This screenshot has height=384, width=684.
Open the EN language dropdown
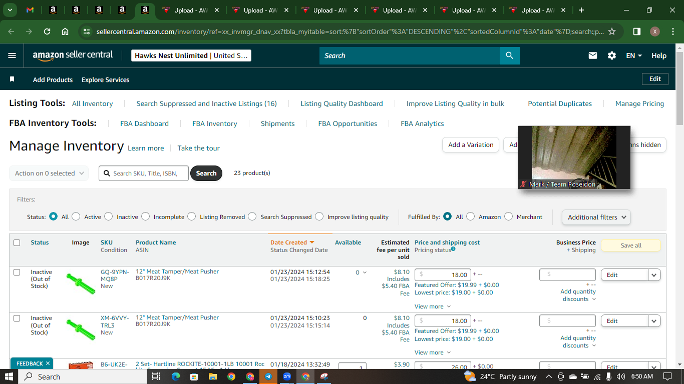tap(634, 55)
